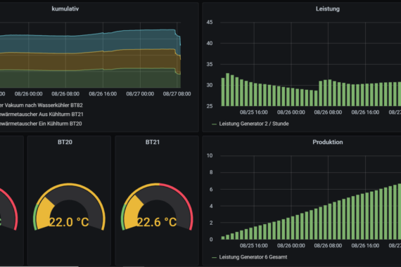Click the 08/26 08:00 label under Leistung

(328, 112)
